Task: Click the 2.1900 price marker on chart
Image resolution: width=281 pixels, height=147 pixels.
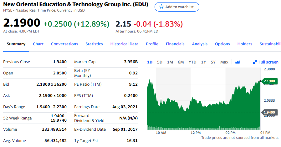Action: pos(269,81)
